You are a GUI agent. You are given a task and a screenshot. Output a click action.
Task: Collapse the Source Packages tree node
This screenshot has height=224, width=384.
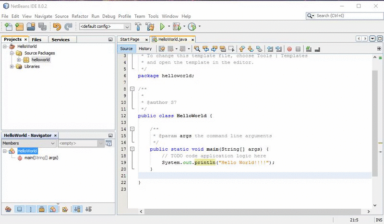click(x=12, y=53)
